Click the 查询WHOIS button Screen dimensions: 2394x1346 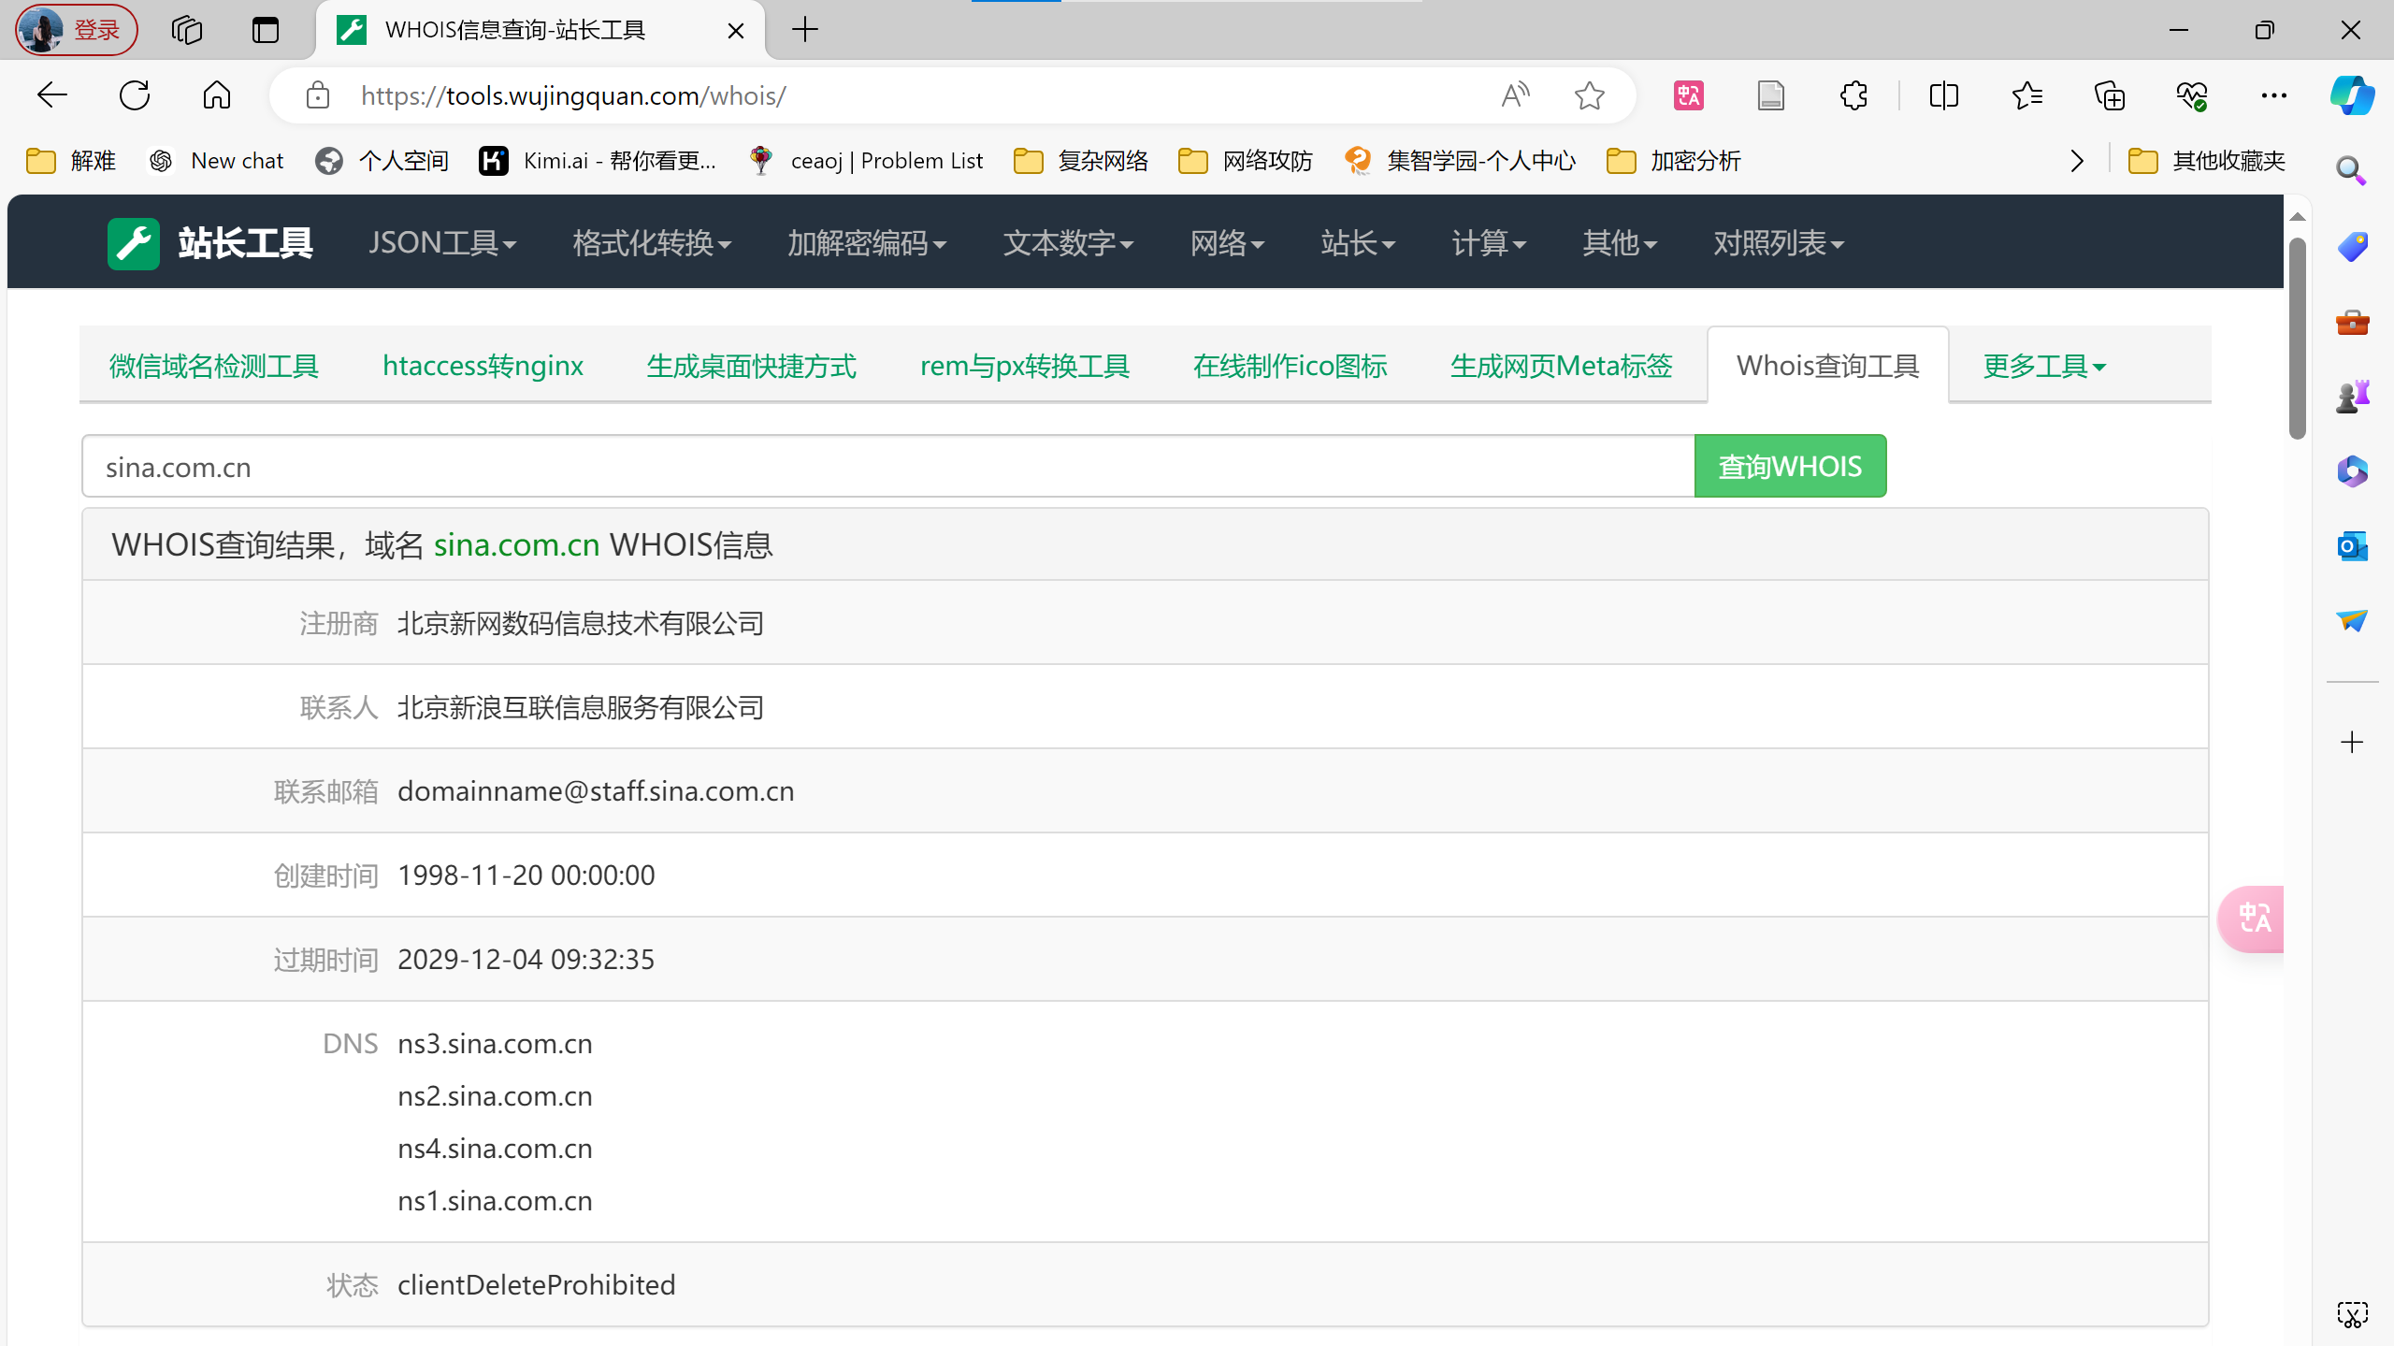coord(1790,466)
